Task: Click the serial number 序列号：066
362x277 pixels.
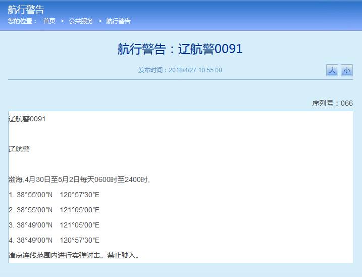Action: (332, 103)
